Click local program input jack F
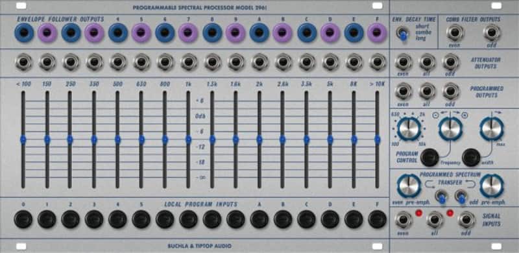 point(378,219)
